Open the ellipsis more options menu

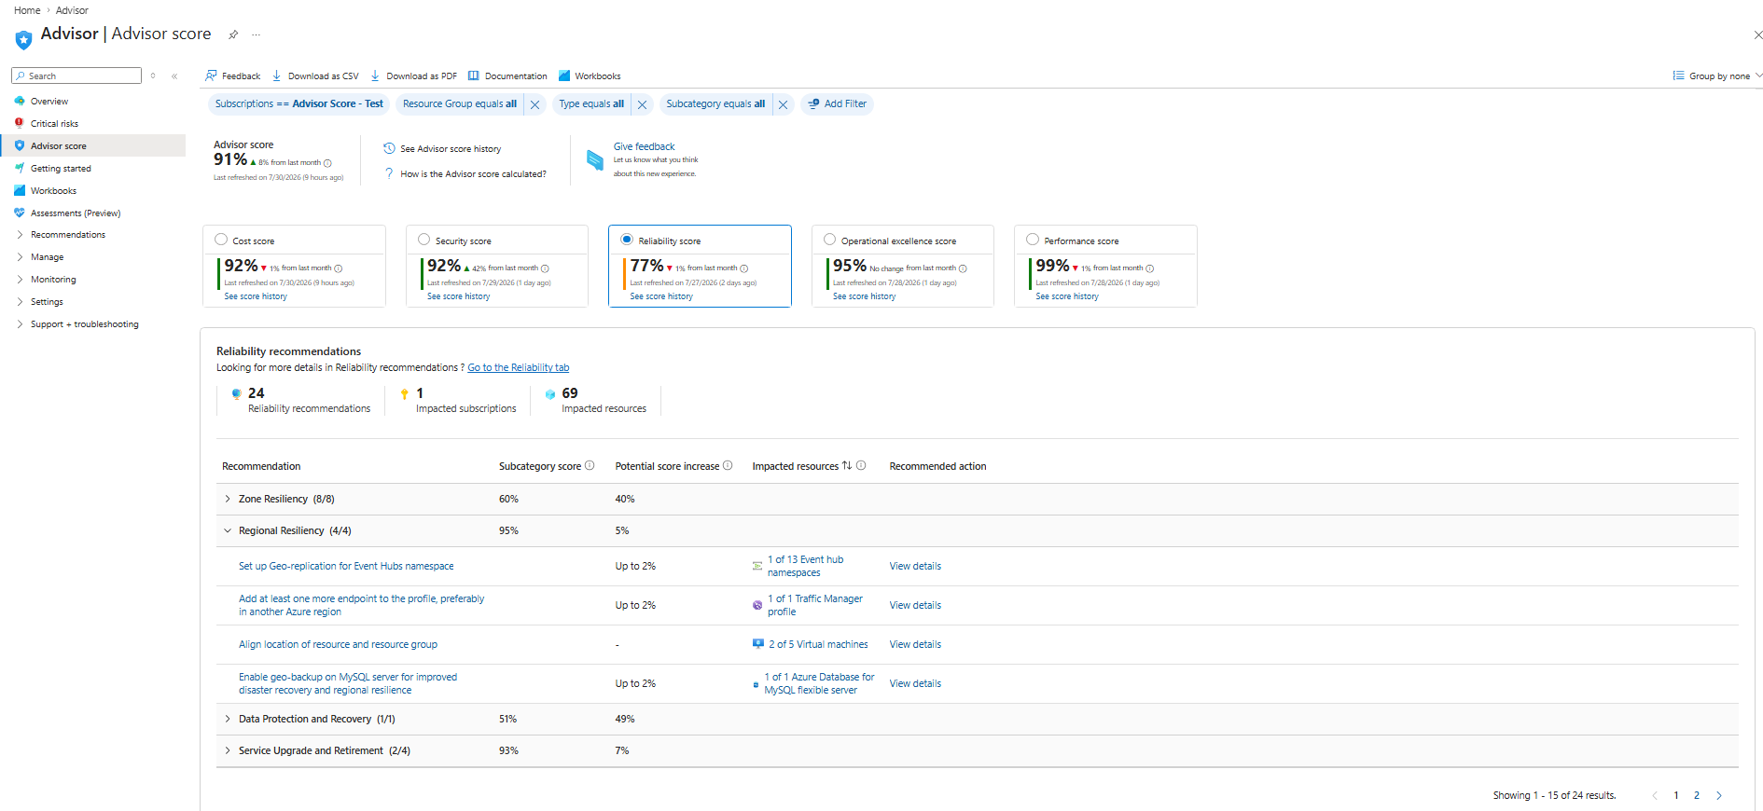point(256,34)
